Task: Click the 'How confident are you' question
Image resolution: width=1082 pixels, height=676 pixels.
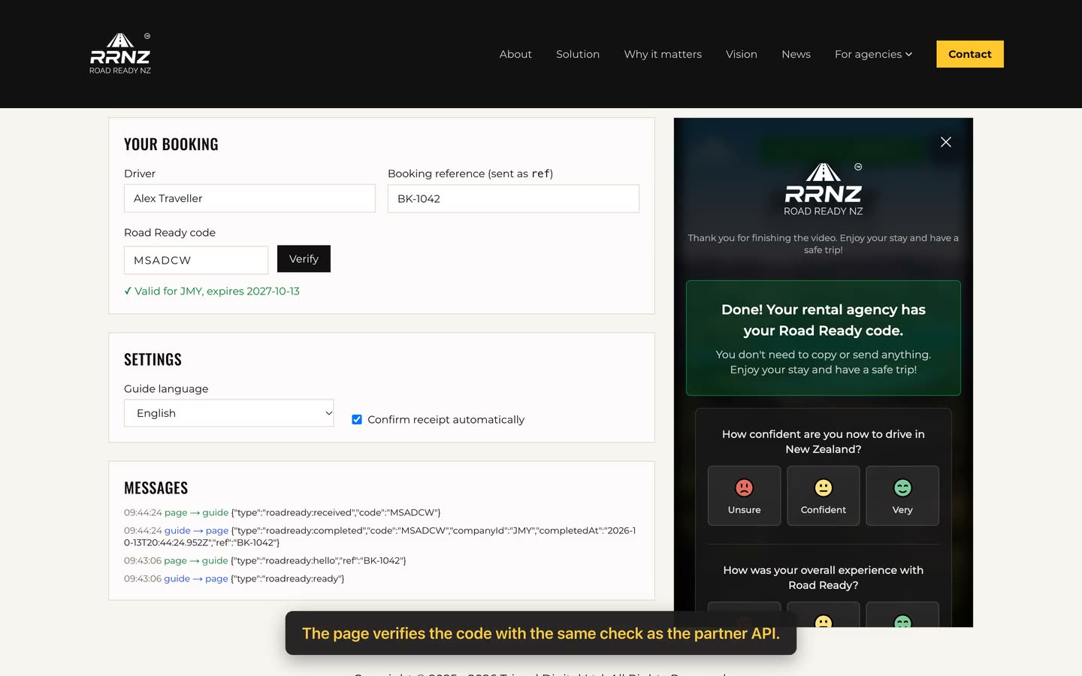Action: tap(824, 442)
